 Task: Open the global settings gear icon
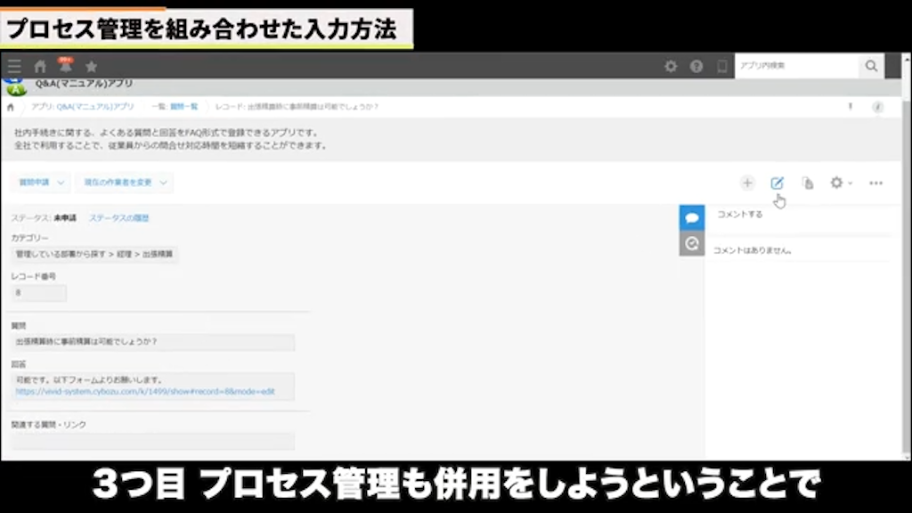click(671, 65)
